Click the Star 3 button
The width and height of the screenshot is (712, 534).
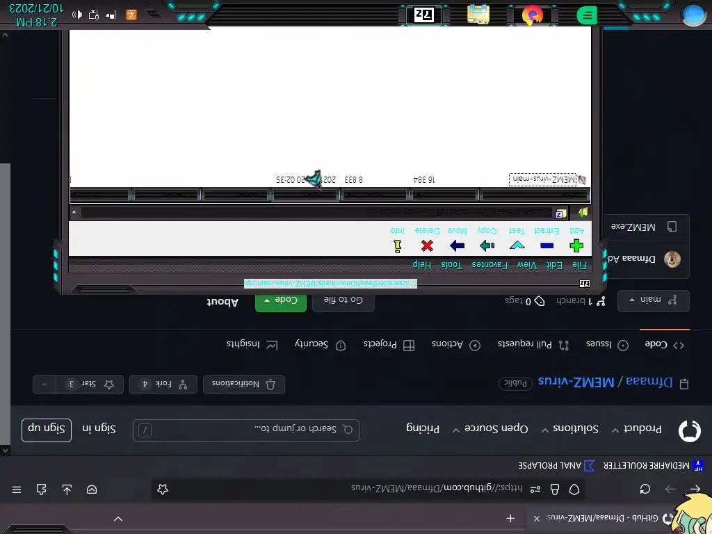pyautogui.click(x=90, y=384)
